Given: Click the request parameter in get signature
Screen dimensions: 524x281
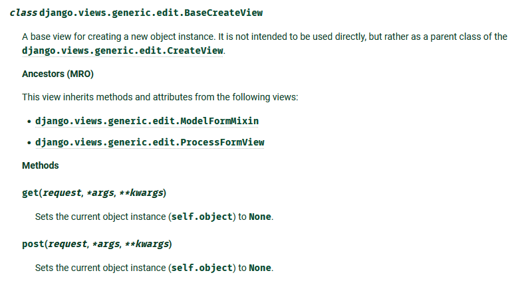Looking at the screenshot, I should pyautogui.click(x=62, y=193).
